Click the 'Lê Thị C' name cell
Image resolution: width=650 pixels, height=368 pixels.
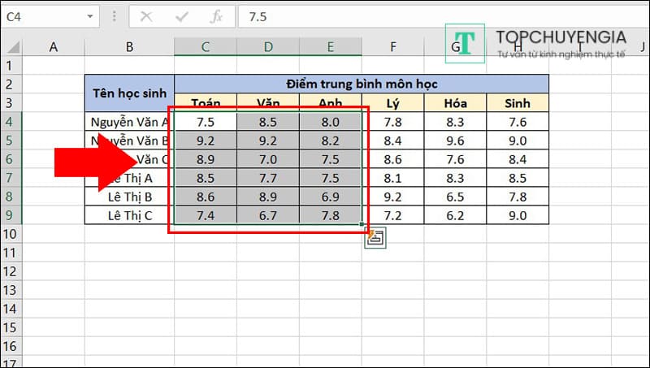point(129,215)
